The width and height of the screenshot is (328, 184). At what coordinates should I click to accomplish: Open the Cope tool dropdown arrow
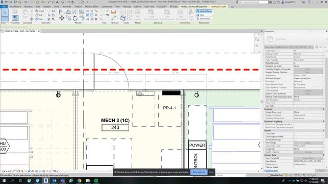(46, 11)
